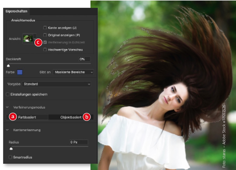
Task: Tick the Original anzeigen (P) checkbox
Action: click(45, 35)
